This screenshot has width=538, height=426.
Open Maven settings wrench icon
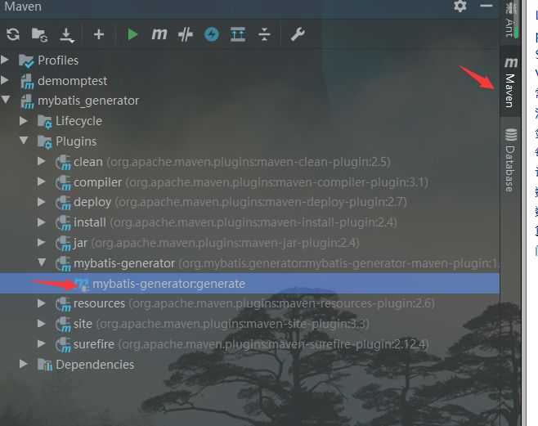[298, 34]
